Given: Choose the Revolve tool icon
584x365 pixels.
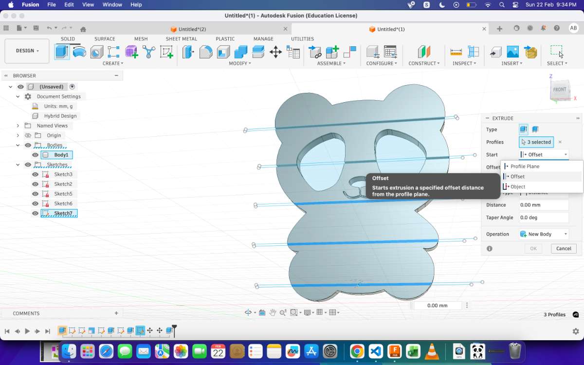Looking at the screenshot, I should pos(79,52).
